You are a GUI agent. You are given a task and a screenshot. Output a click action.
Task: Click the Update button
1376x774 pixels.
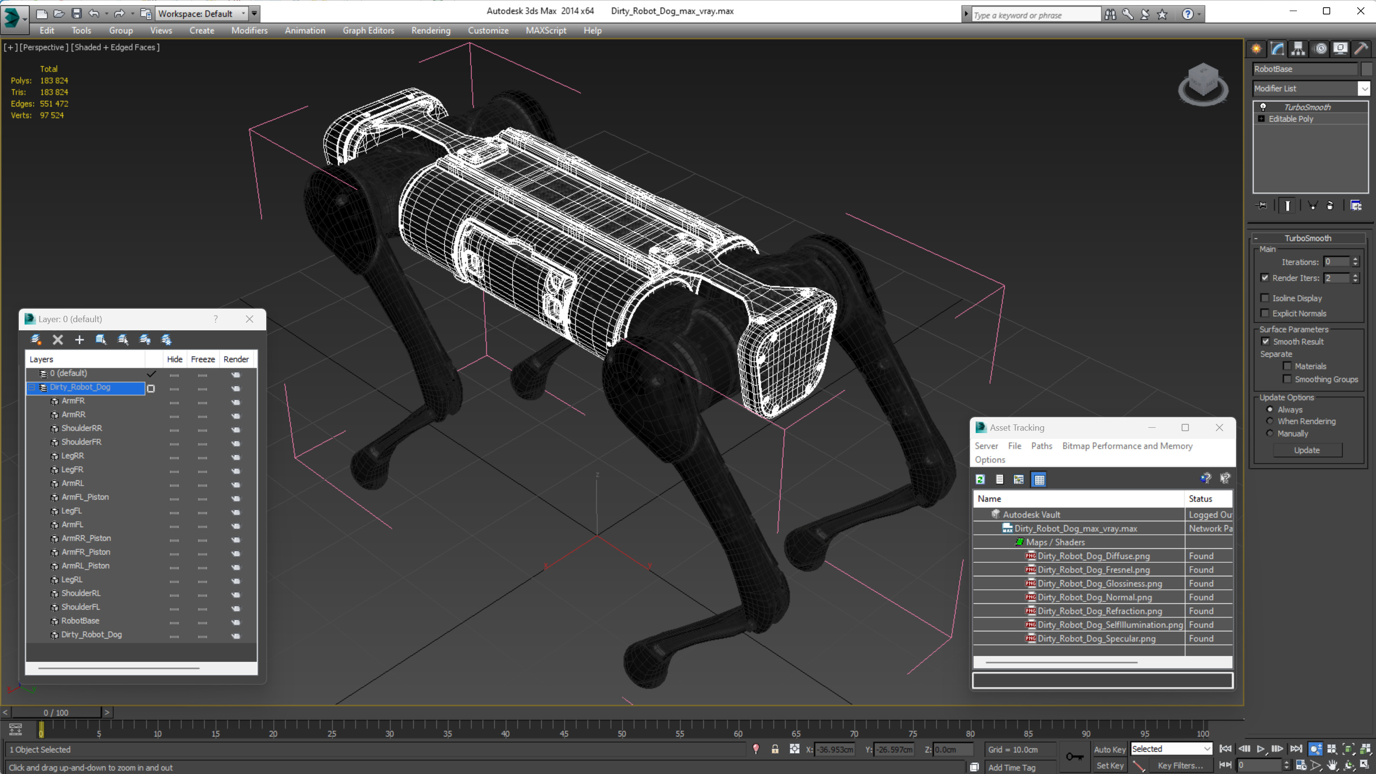[1307, 450]
